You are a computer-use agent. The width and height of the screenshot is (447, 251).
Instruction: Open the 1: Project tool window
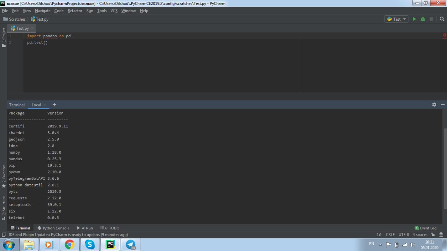point(4,37)
